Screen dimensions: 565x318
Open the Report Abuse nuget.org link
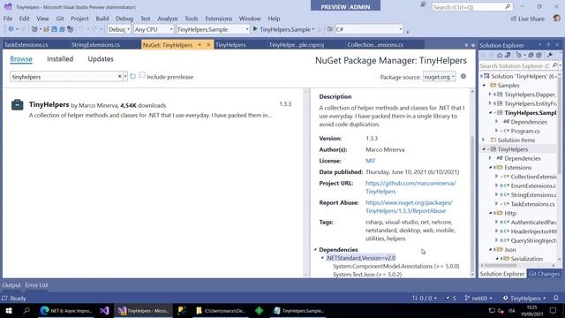coord(409,207)
